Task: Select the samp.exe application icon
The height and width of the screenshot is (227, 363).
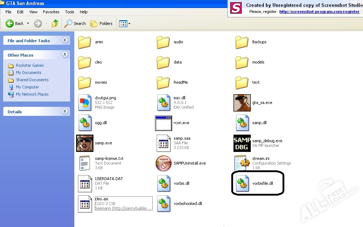Action: [85, 143]
